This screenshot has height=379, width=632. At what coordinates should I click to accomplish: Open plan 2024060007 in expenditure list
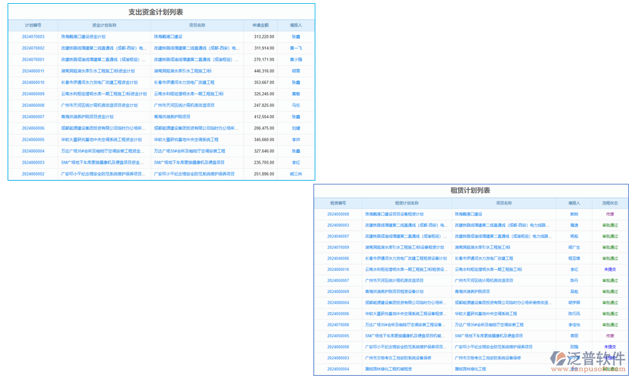(33, 117)
